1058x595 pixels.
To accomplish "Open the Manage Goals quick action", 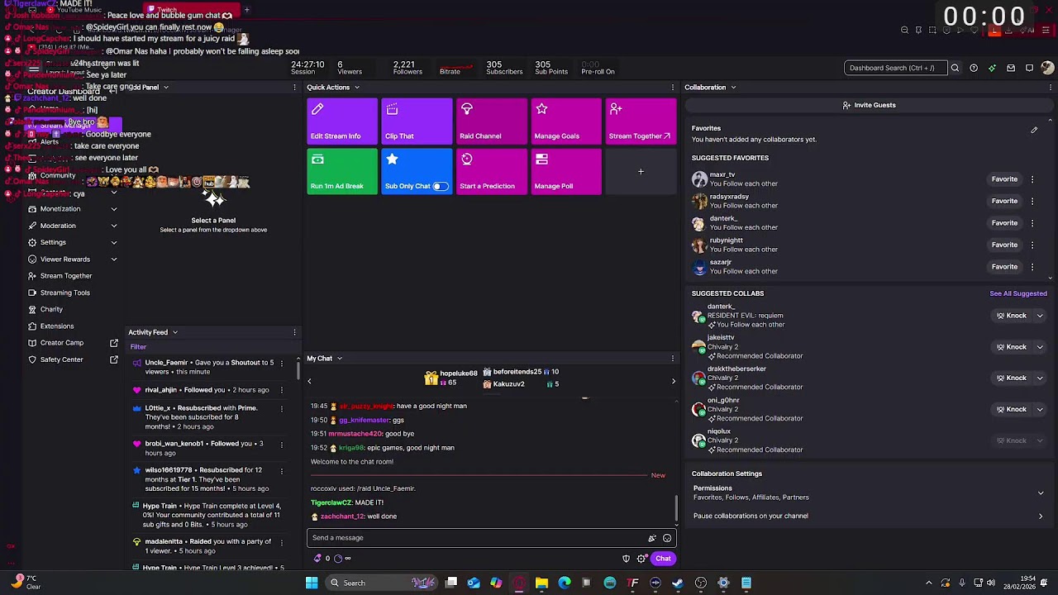I will click(566, 121).
